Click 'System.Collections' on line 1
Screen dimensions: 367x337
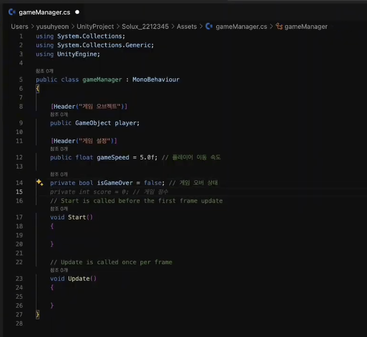coord(90,36)
